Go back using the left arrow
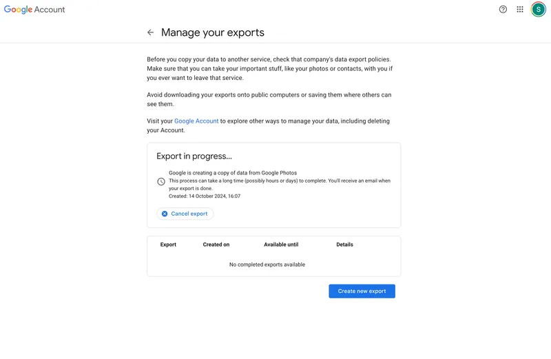 pos(150,32)
